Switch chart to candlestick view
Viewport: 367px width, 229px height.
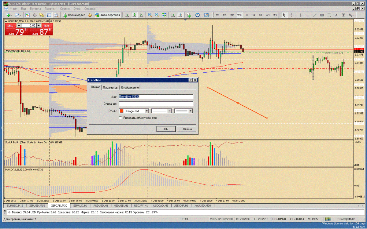pyautogui.click(x=134, y=15)
